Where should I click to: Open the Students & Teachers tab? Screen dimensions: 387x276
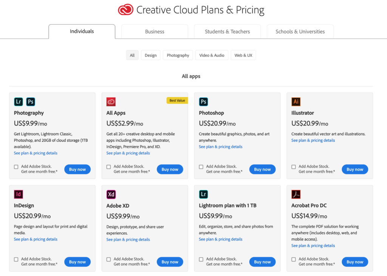click(227, 32)
